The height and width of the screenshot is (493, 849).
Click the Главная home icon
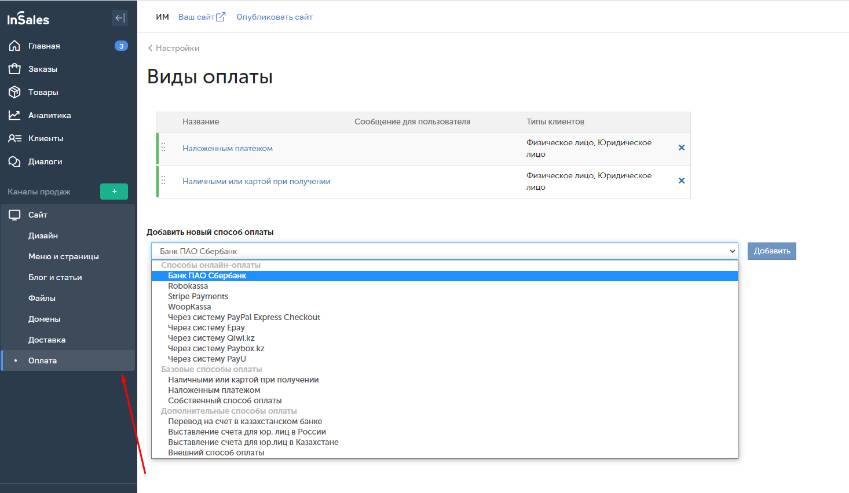click(x=14, y=46)
